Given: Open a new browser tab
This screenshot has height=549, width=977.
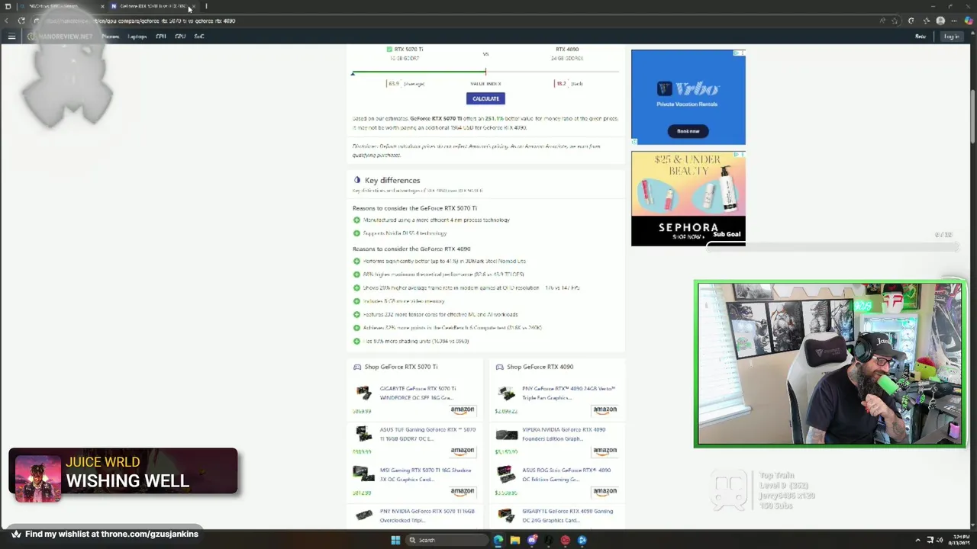Looking at the screenshot, I should (206, 6).
